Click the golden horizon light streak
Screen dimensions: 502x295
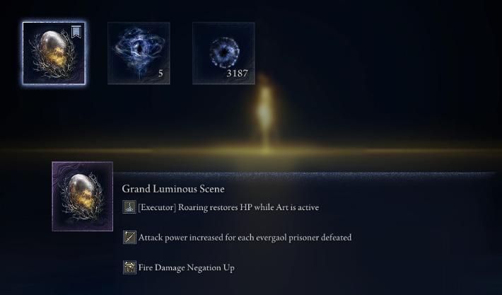[x=251, y=151]
